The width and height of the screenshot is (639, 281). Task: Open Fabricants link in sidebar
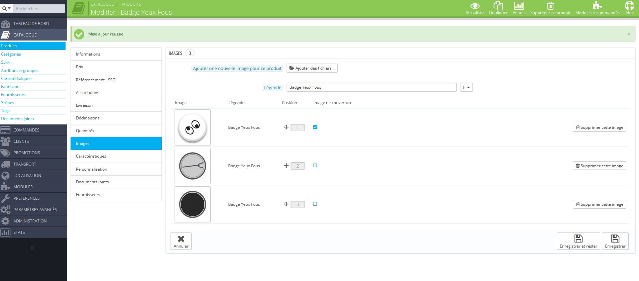(11, 87)
